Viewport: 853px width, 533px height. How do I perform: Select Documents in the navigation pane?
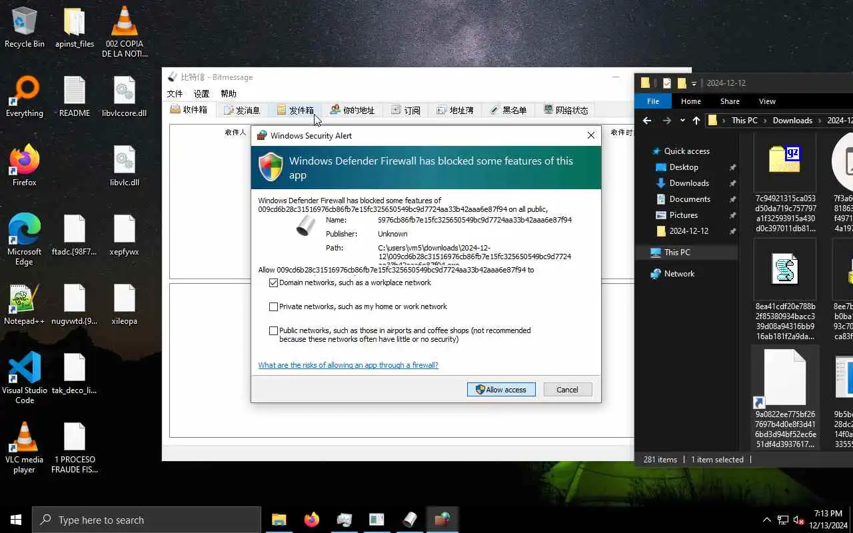click(x=690, y=199)
